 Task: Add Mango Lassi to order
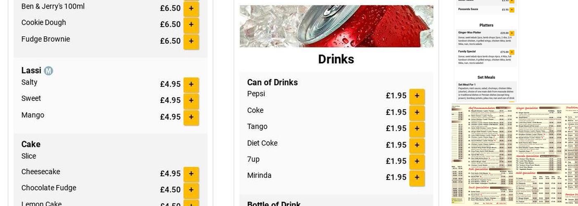coord(191,117)
